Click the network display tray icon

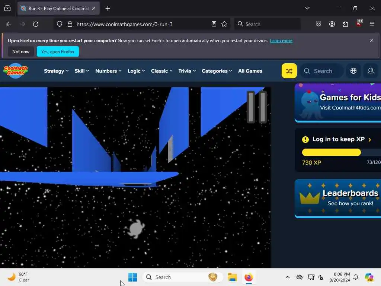tap(311, 277)
